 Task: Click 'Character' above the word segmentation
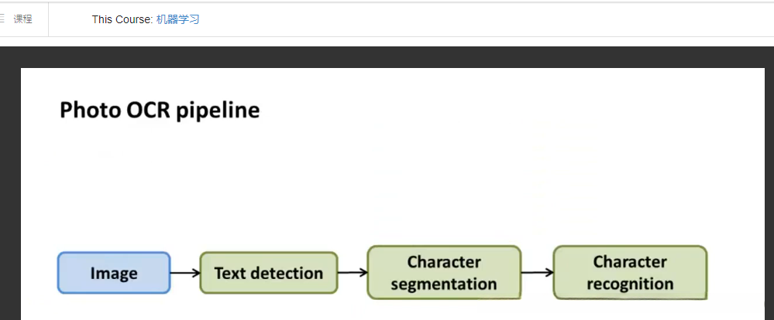pos(444,262)
